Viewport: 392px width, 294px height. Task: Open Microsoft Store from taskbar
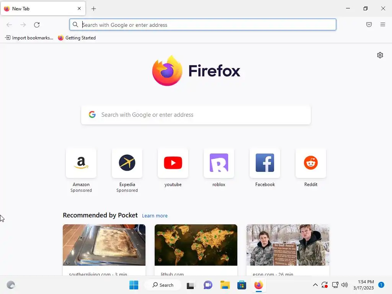tap(242, 285)
